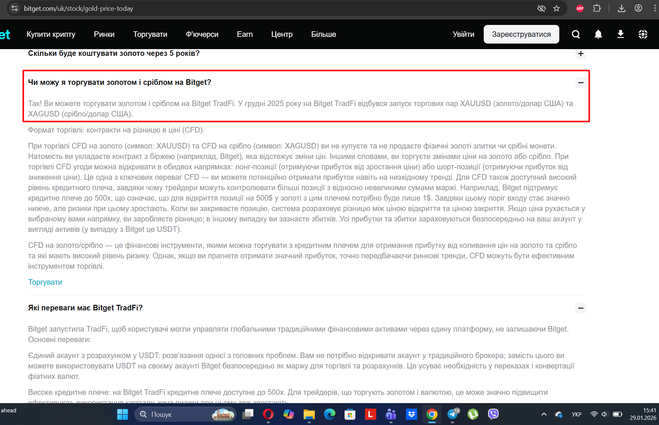
Task: Switch the УКР keyboard language
Action: (576, 414)
